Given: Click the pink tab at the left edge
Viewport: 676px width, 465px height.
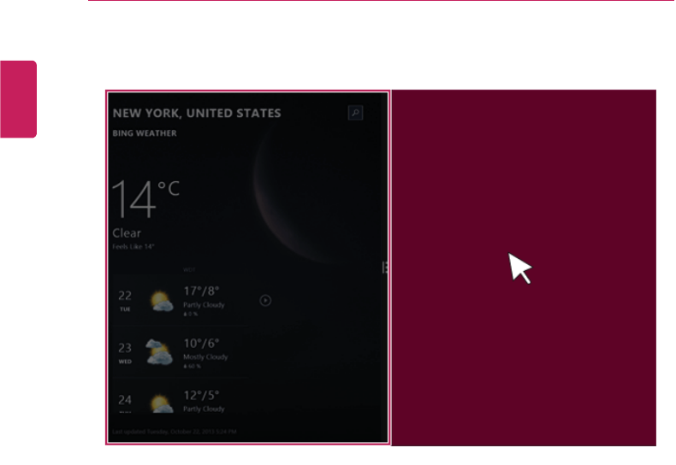Looking at the screenshot, I should 18,99.
